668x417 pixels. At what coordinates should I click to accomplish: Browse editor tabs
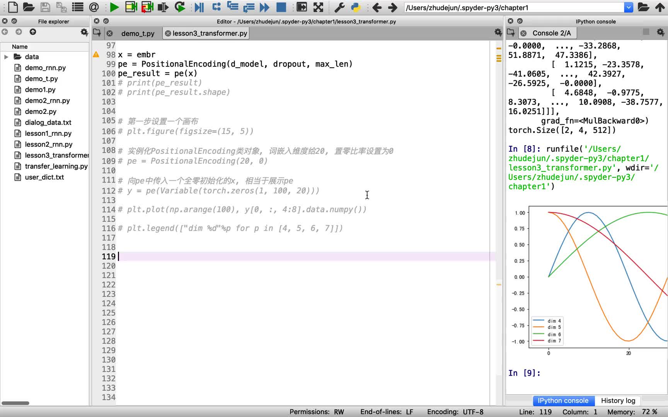[x=97, y=32]
